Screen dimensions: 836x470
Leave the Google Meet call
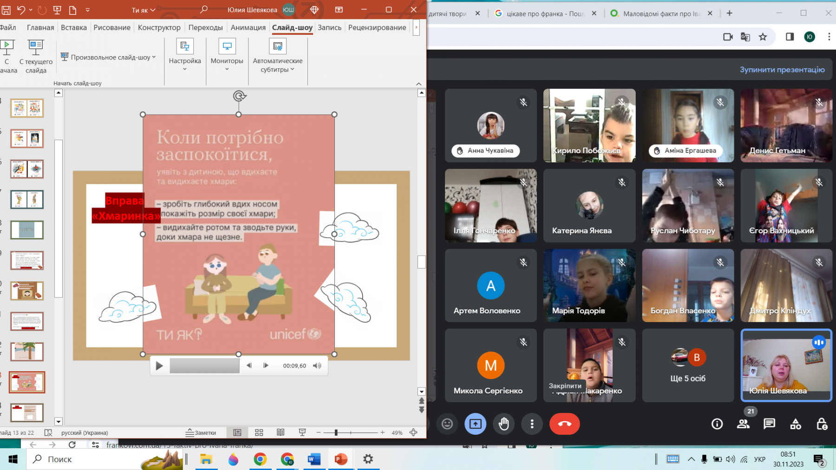coord(565,424)
